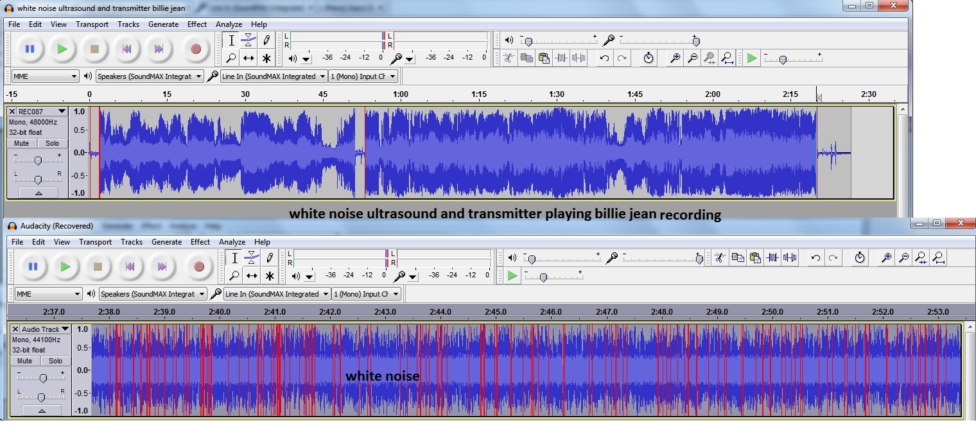
Task: Choose Draw pencil tool in Recovered window
Action: tap(270, 258)
